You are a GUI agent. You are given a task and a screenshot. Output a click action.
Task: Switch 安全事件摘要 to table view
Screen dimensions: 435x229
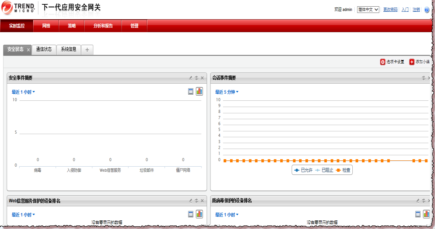click(191, 91)
